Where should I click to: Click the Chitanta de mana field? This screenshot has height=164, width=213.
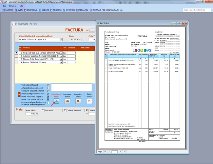pyautogui.click(x=75, y=111)
